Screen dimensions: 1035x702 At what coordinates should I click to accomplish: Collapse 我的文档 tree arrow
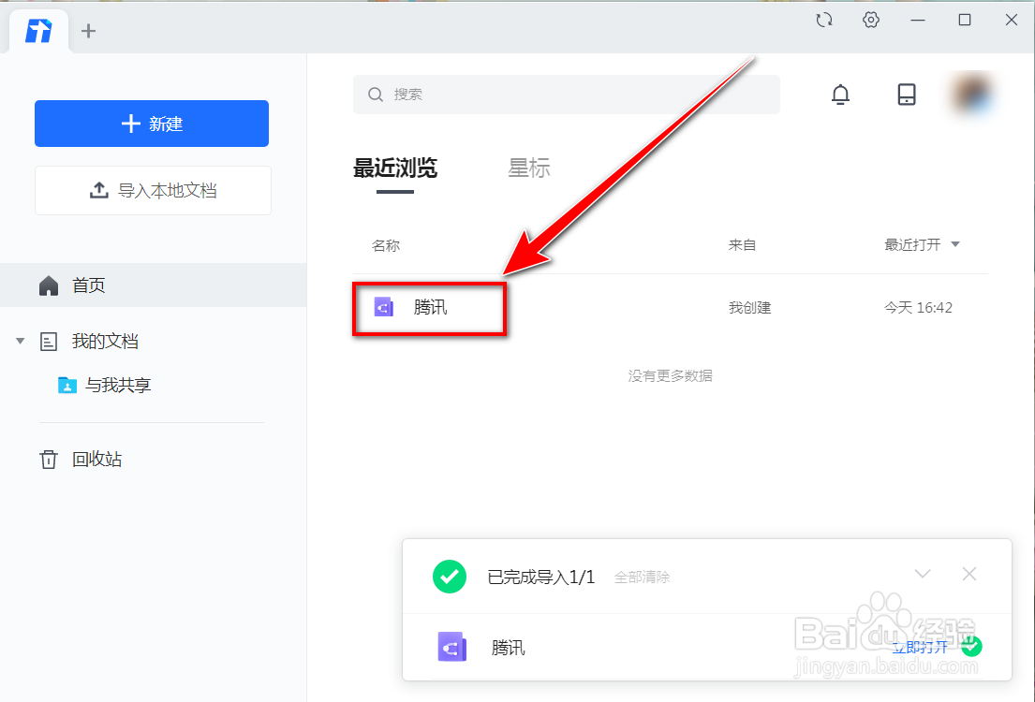point(20,341)
